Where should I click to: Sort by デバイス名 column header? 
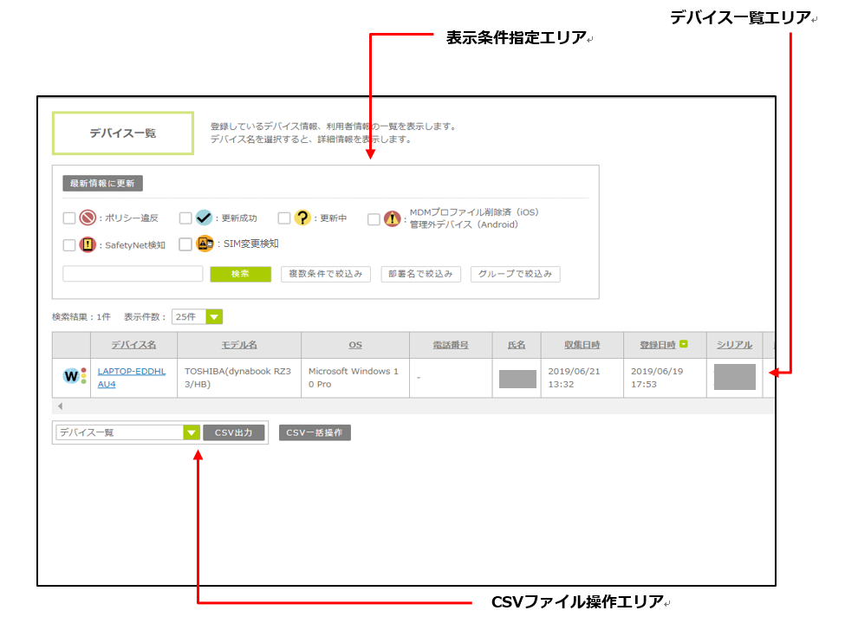(x=133, y=345)
